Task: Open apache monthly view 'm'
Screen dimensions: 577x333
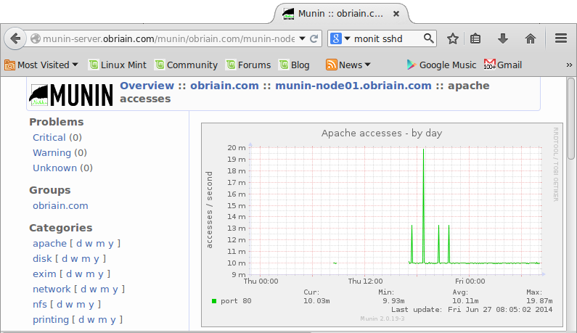Action: point(100,244)
